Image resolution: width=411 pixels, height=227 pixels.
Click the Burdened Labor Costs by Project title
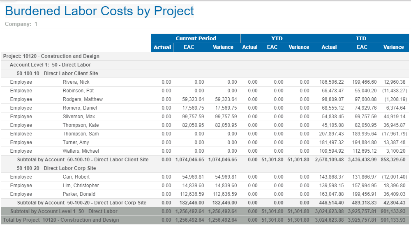(x=99, y=11)
